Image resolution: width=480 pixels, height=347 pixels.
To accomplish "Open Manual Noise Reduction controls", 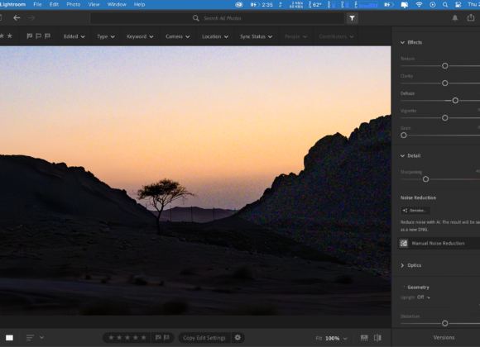I will pos(438,244).
